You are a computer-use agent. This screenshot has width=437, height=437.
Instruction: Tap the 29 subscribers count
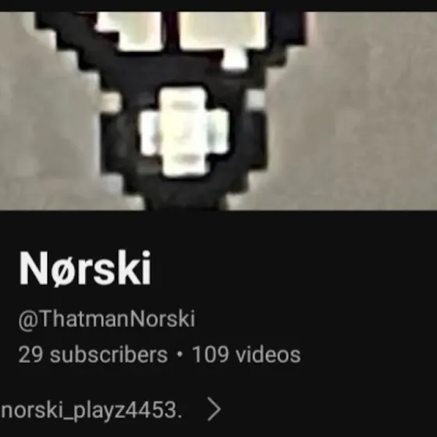93,354
